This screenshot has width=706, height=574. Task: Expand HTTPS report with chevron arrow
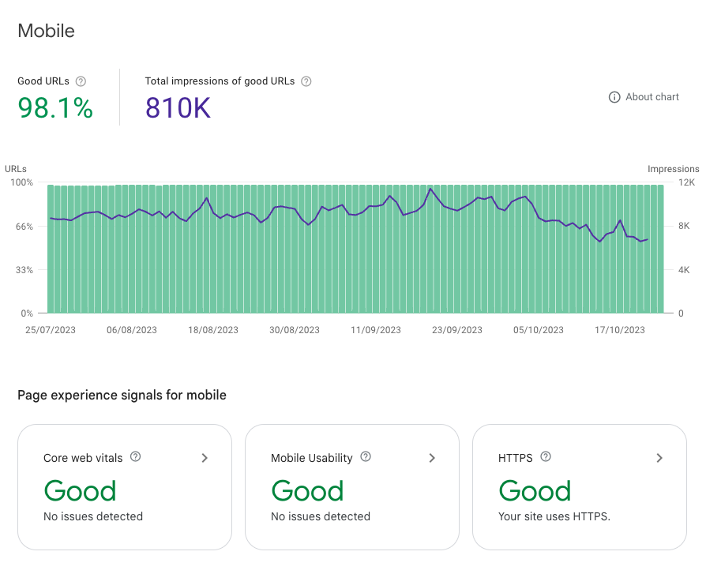(x=659, y=458)
